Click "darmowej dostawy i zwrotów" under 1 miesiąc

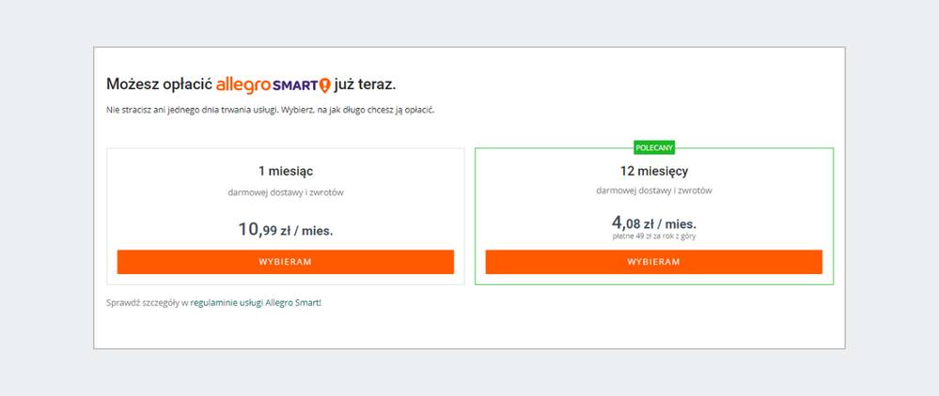pos(285,192)
